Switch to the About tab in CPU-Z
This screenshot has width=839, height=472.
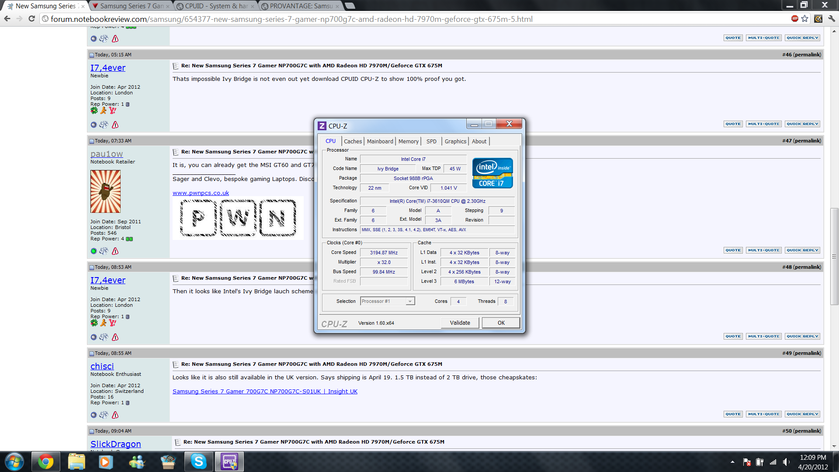tap(479, 142)
